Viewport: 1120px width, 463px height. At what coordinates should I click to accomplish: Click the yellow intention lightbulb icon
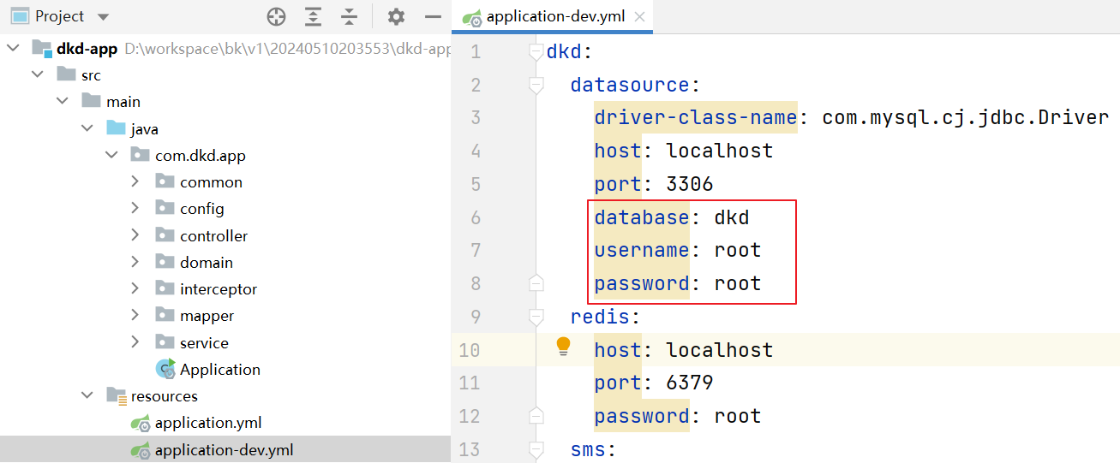pyautogui.click(x=563, y=346)
